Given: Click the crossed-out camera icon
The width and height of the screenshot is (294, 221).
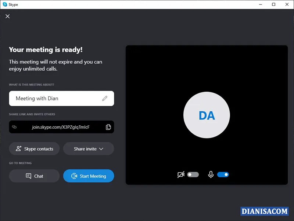Looking at the screenshot, I should tap(180, 174).
